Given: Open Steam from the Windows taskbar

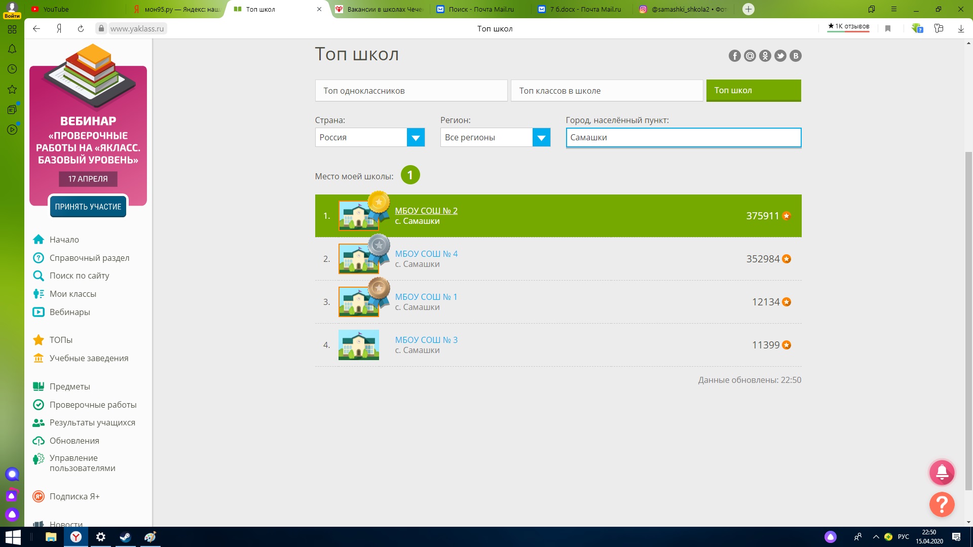Looking at the screenshot, I should coord(125,537).
